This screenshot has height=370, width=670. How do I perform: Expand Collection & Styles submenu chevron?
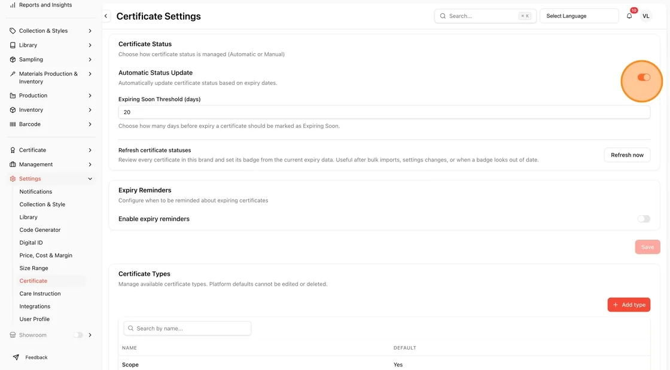tap(90, 30)
